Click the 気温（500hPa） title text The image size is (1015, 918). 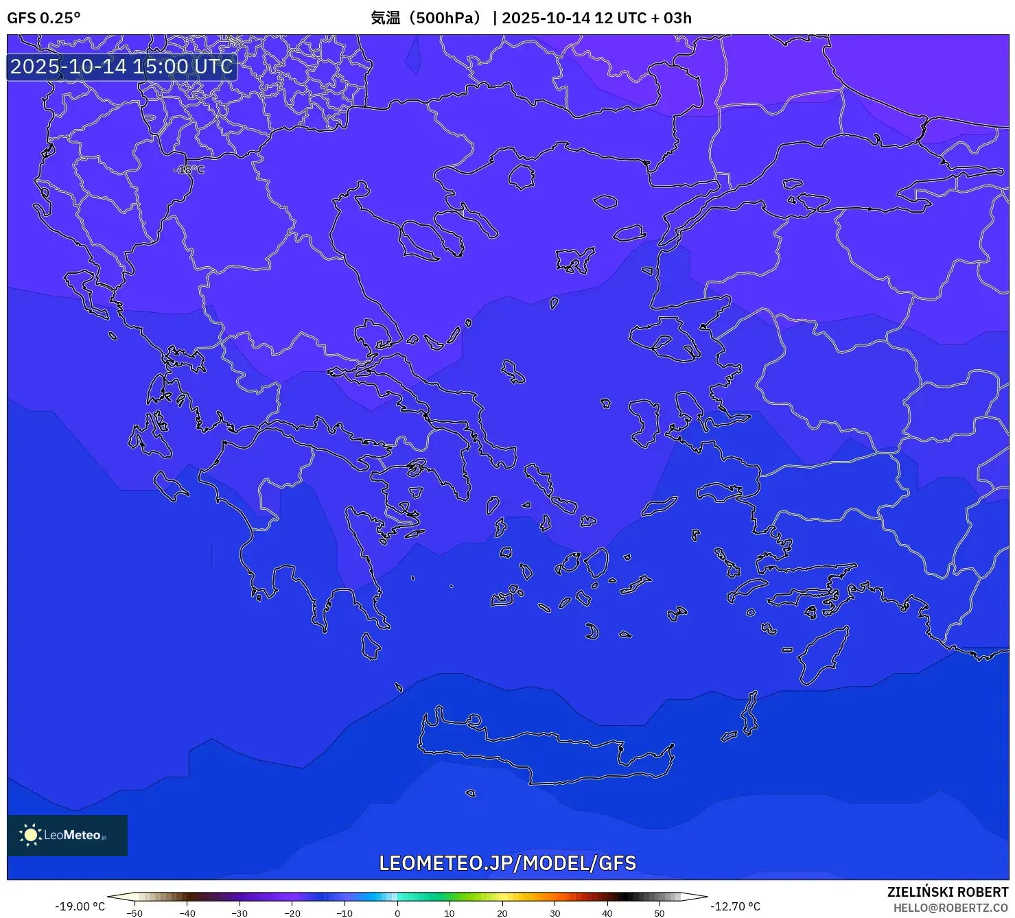coord(427,18)
